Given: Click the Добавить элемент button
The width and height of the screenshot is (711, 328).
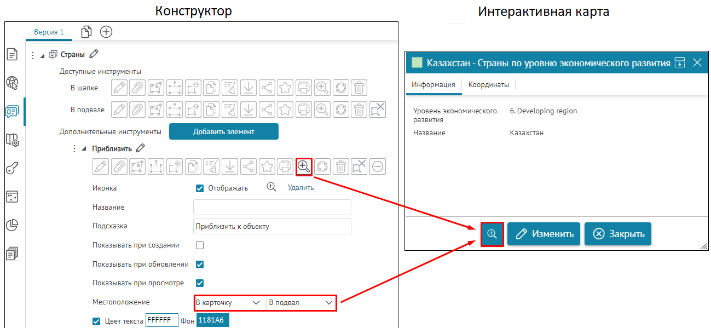Looking at the screenshot, I should pos(223,131).
